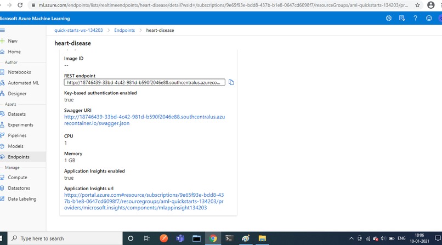442x245 pixels.
Task: Open Azure ML settings gear
Action: coord(389,18)
